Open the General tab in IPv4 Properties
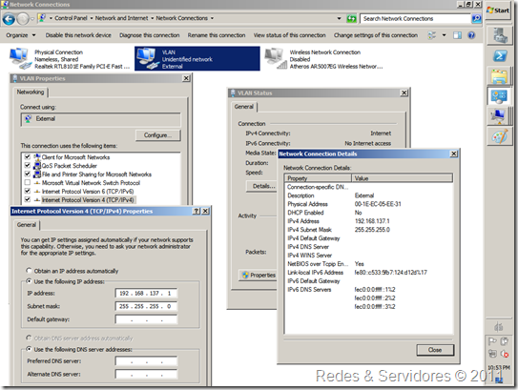 (x=27, y=225)
